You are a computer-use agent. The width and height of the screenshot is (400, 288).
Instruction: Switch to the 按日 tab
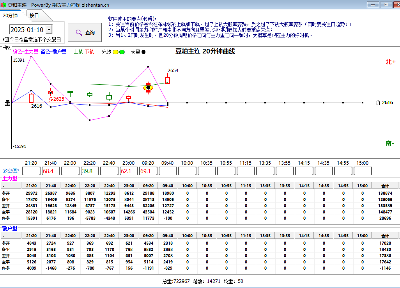tap(34, 16)
